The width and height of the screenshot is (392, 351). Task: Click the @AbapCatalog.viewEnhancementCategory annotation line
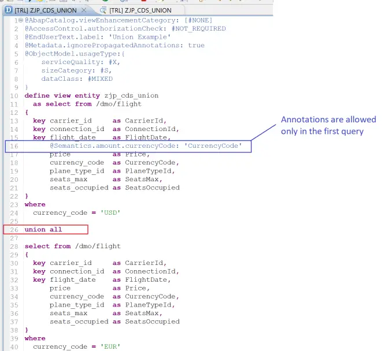pyautogui.click(x=119, y=20)
